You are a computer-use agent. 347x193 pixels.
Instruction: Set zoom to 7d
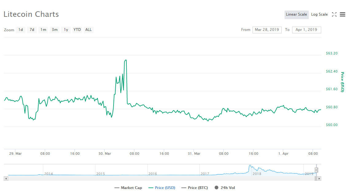click(x=32, y=30)
